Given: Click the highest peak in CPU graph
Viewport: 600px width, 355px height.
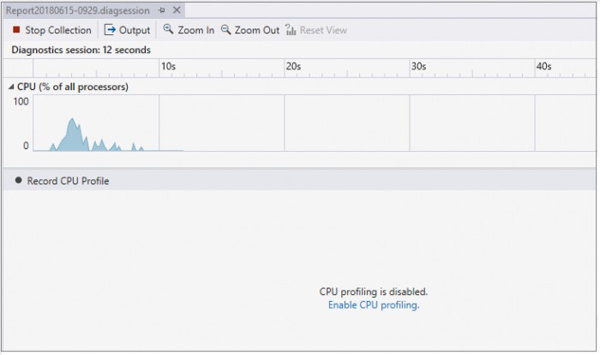Looking at the screenshot, I should point(72,120).
